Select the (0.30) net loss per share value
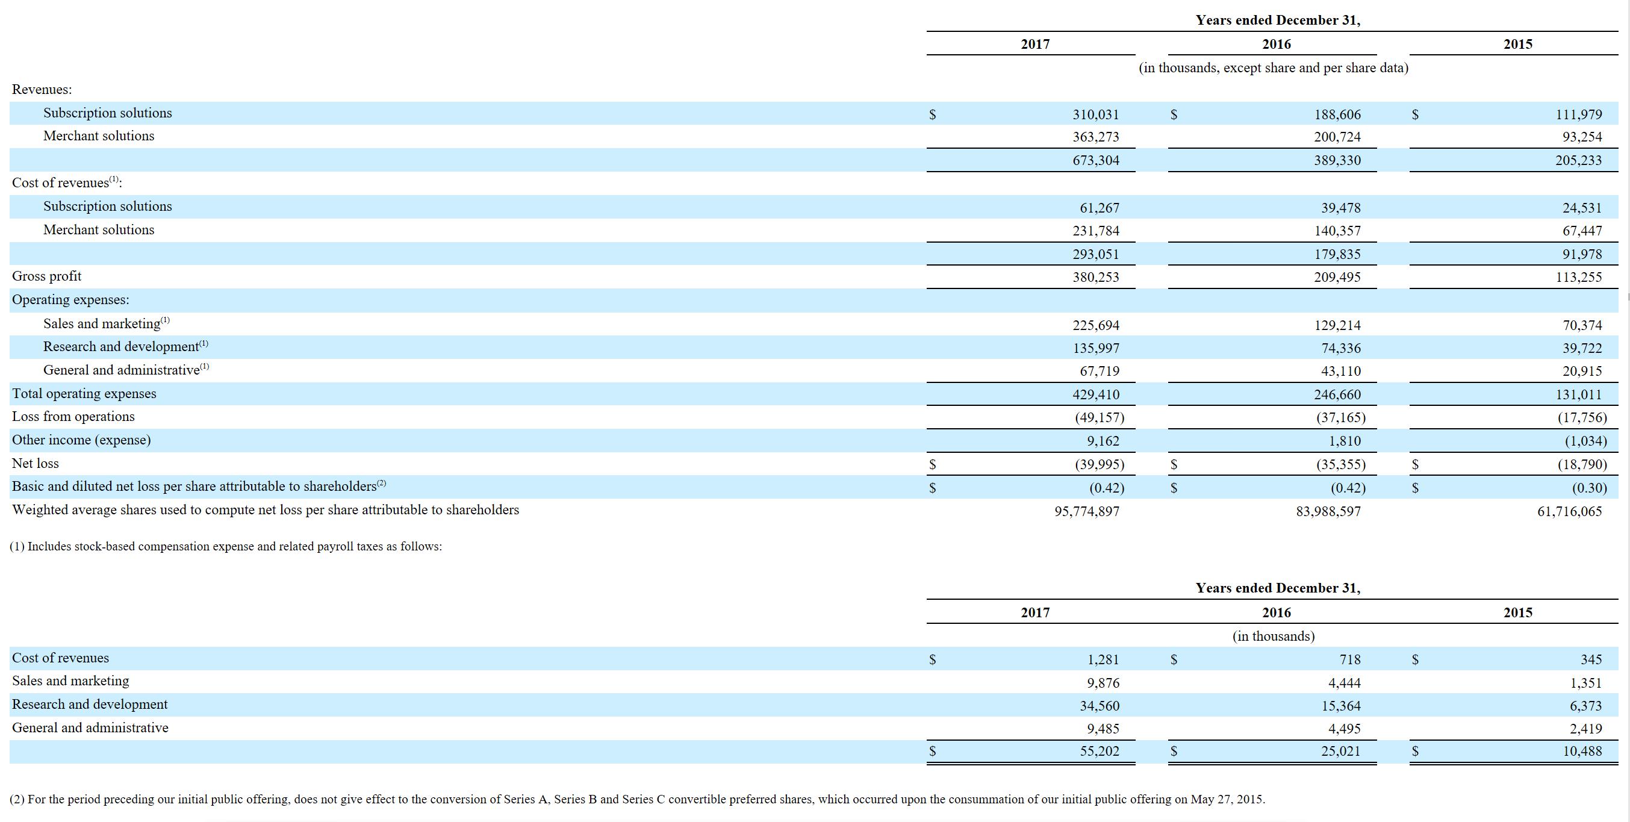This screenshot has height=822, width=1630. [x=1589, y=488]
